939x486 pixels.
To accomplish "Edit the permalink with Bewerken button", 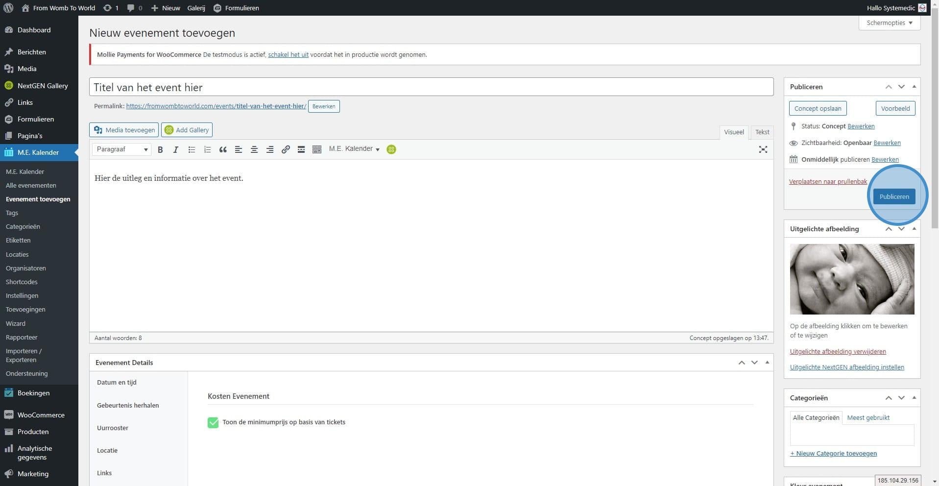I will [x=323, y=106].
